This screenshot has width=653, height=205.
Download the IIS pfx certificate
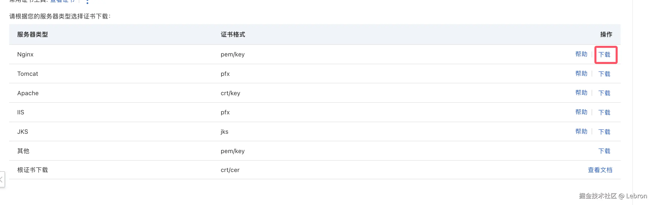[604, 113]
